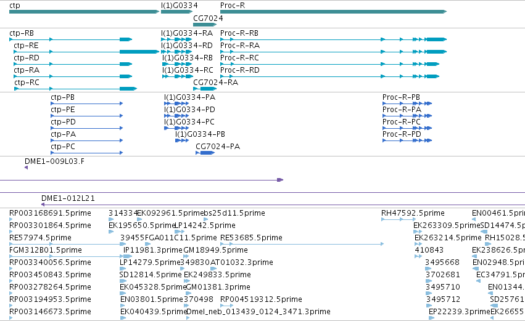The width and height of the screenshot is (525, 321).
Task: Select RH47592.5prime EST label
Action: point(413,213)
